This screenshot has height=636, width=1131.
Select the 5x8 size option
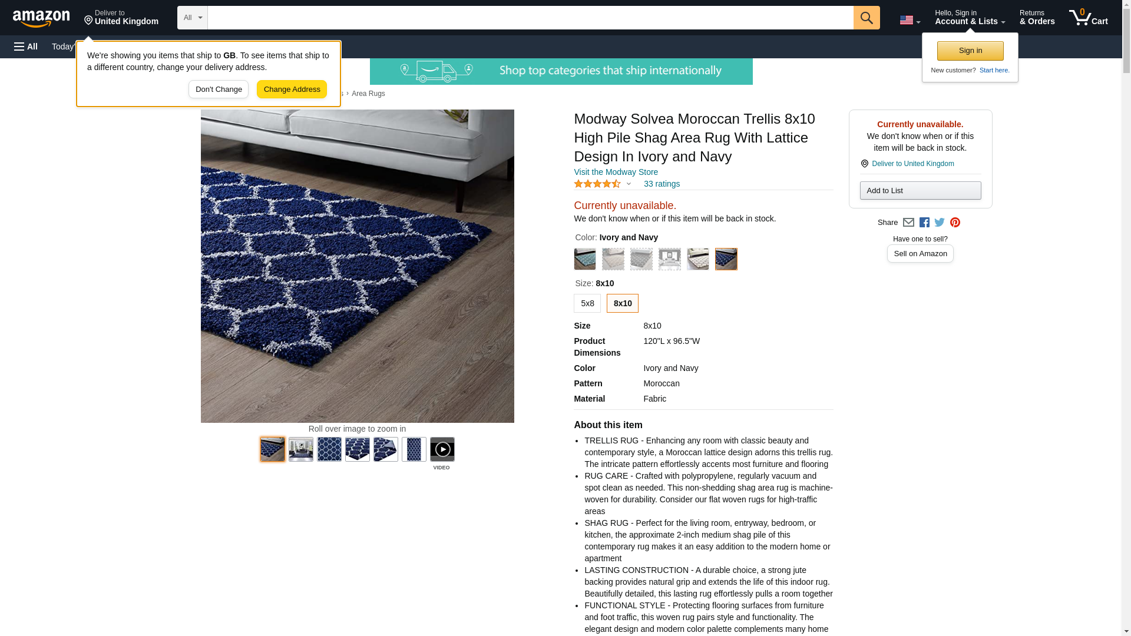click(587, 303)
